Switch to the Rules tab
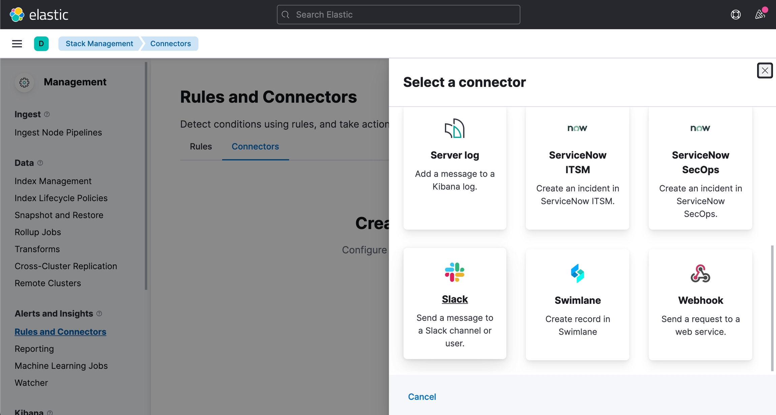Viewport: 776px width, 415px height. pyautogui.click(x=201, y=147)
